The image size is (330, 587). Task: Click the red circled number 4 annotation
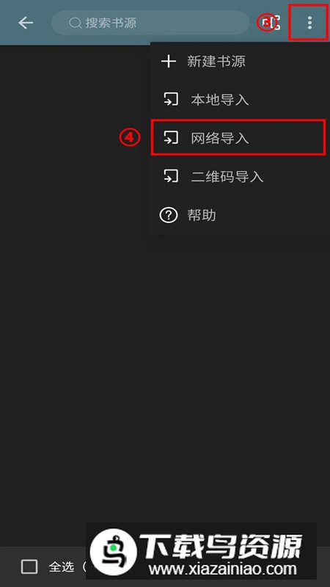coord(130,138)
